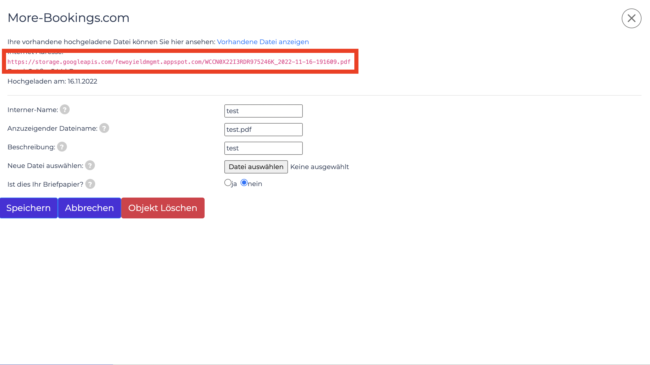Show help for Ist dies Ihr Briefpapier

pos(90,184)
